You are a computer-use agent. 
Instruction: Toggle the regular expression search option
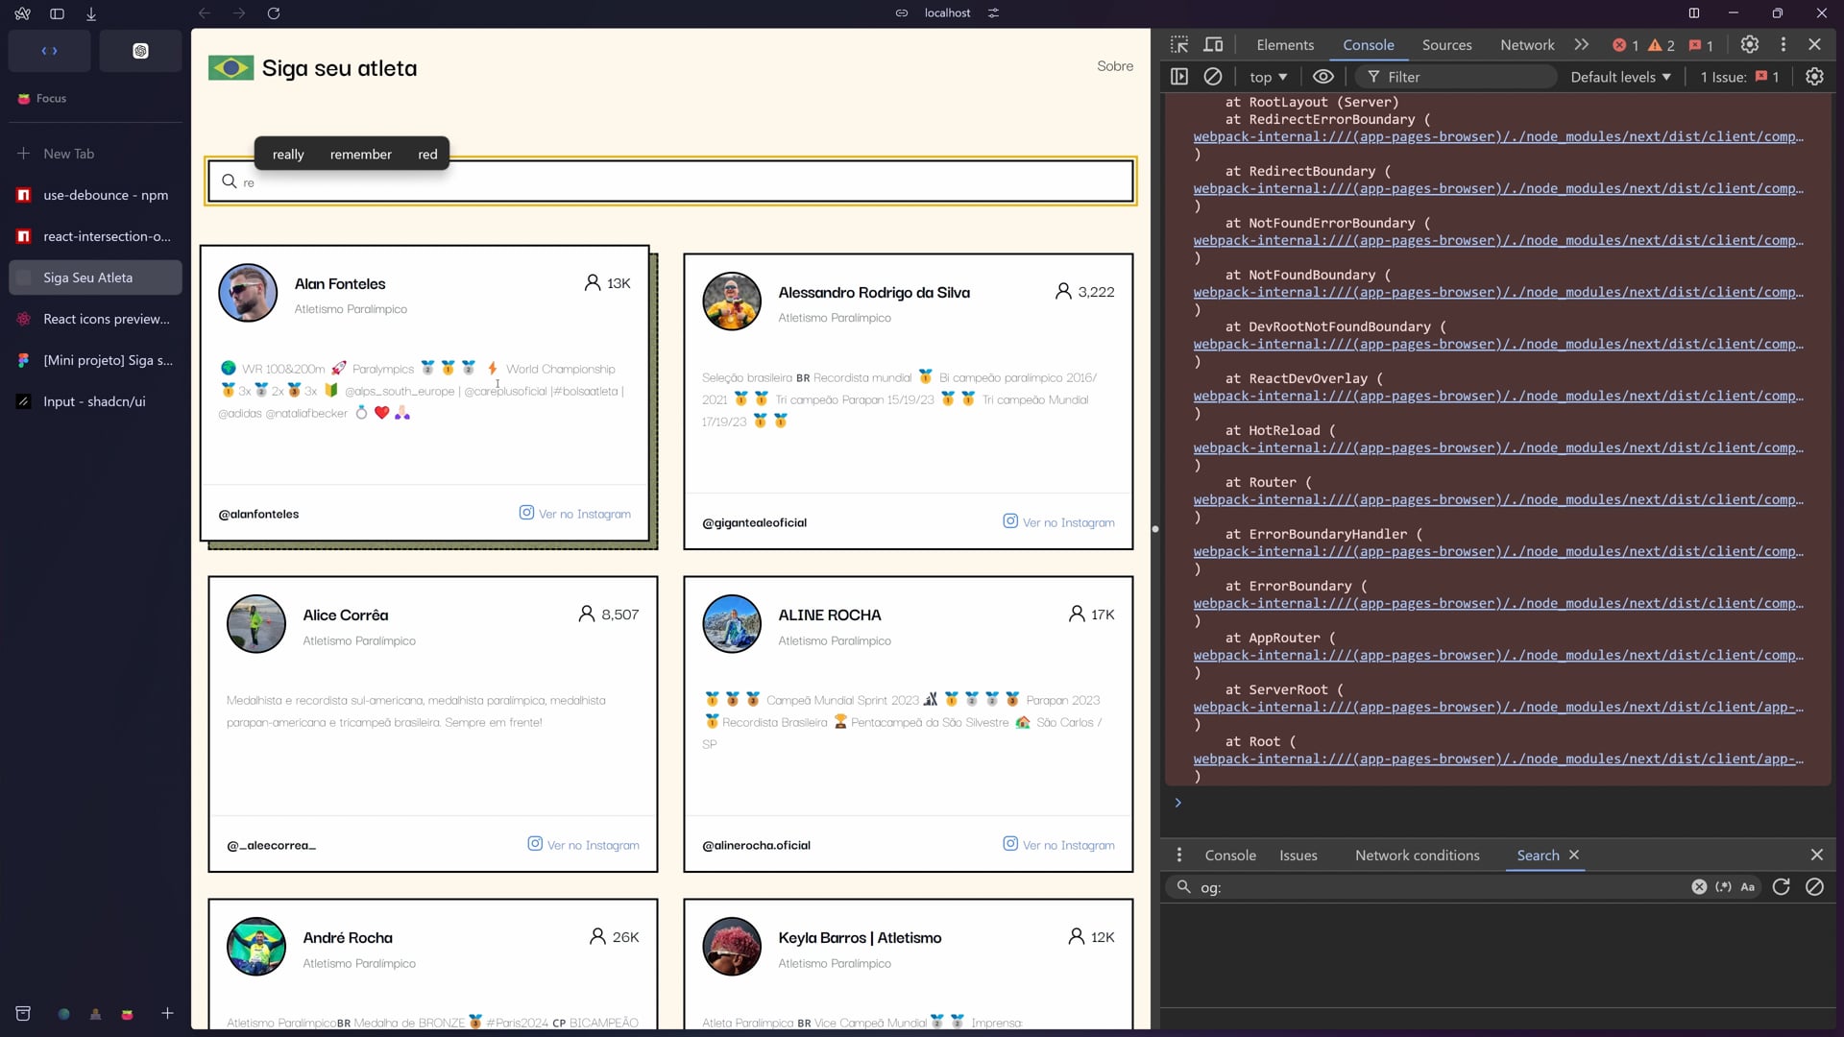click(1724, 887)
